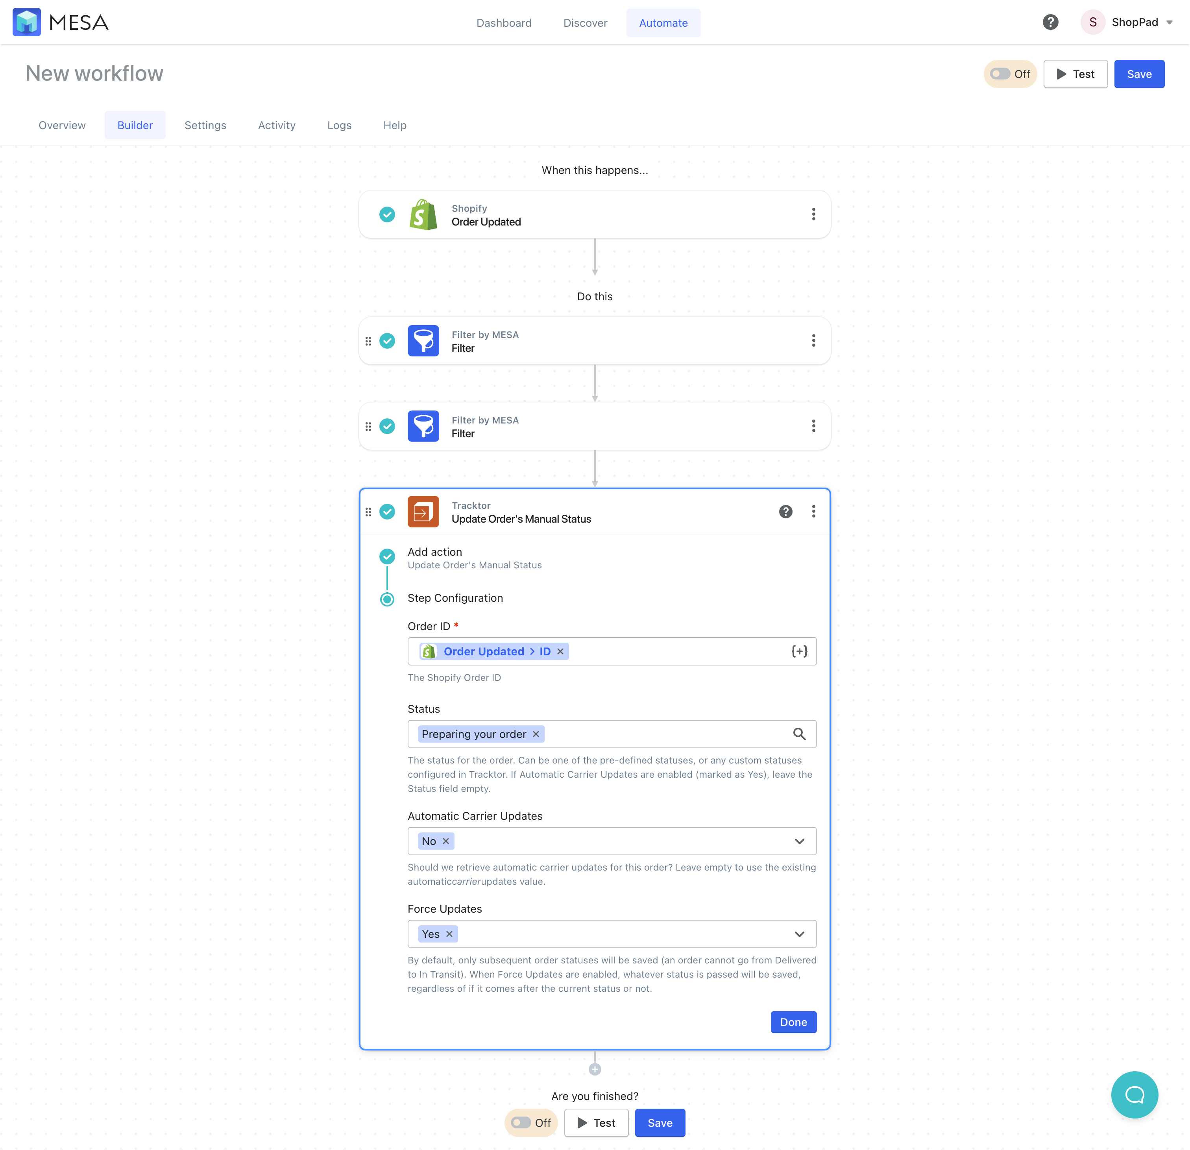1190x1150 pixels.
Task: Open the Tracktor step help icon
Action: coord(785,512)
